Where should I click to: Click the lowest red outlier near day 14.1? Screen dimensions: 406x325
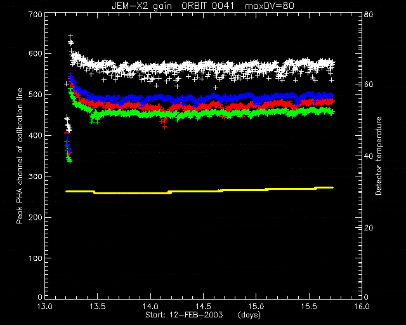coord(164,127)
